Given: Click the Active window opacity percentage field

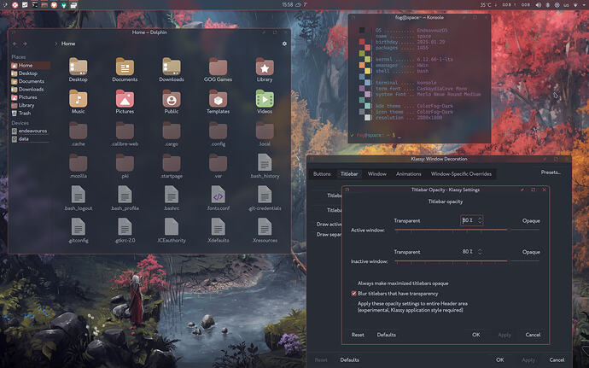Looking at the screenshot, I should (x=469, y=220).
